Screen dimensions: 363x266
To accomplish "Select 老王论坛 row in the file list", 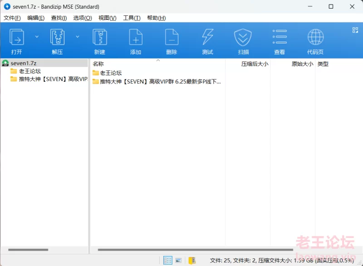I will click(111, 73).
